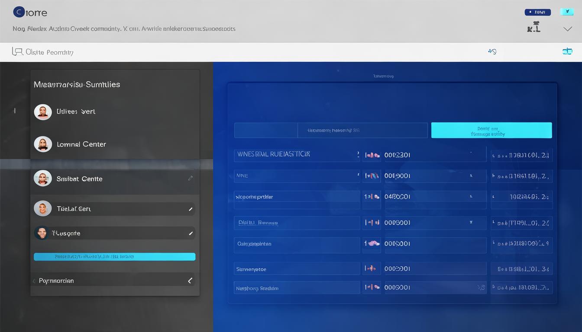Click the dark blue pill button in the header

(537, 12)
